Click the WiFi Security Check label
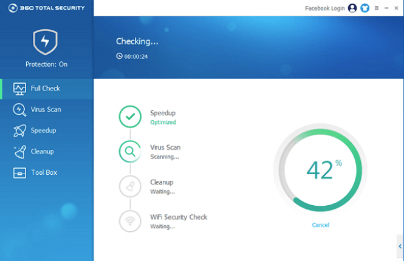 pyautogui.click(x=179, y=217)
